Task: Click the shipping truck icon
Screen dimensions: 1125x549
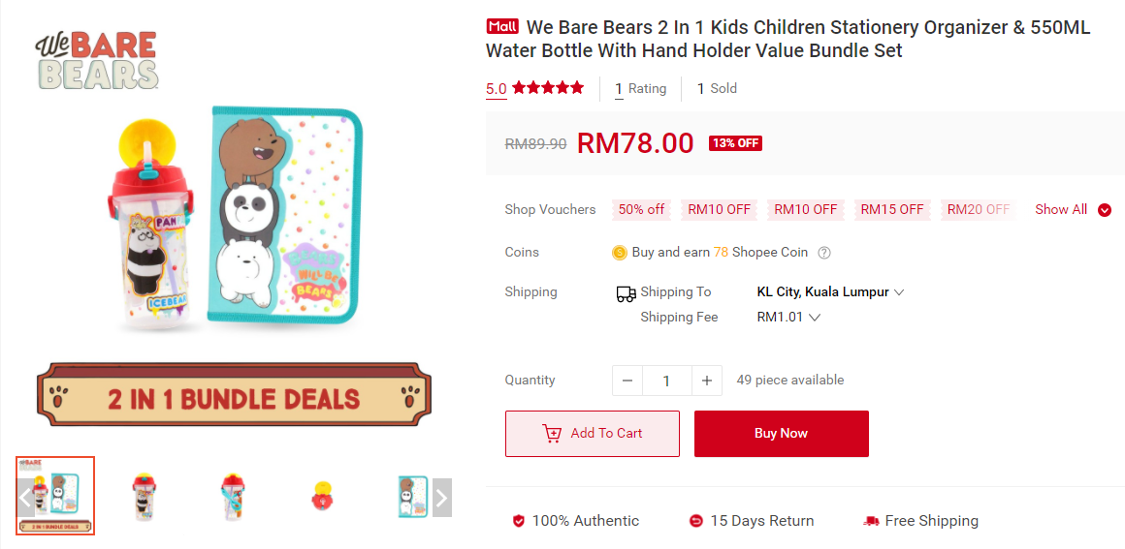Action: click(627, 293)
